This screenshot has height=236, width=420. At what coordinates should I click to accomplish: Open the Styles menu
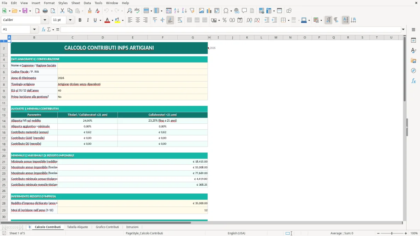[63, 3]
